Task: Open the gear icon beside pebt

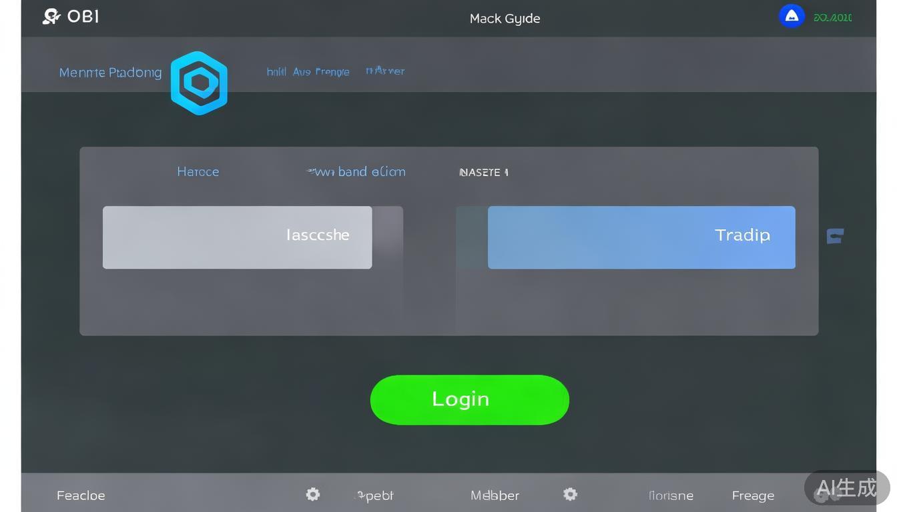Action: pyautogui.click(x=313, y=494)
